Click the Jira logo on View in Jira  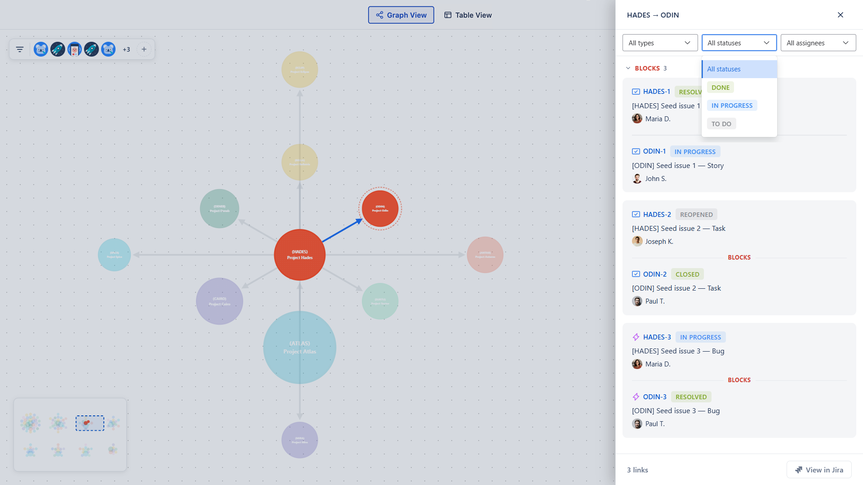pyautogui.click(x=799, y=470)
